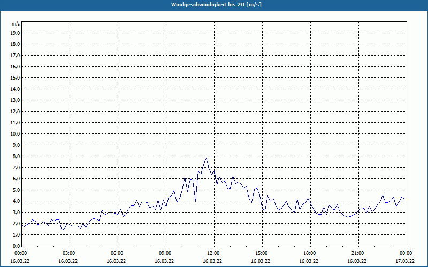Click the 16.03.22 date under 03:00
The image size is (428, 267).
tap(68, 261)
